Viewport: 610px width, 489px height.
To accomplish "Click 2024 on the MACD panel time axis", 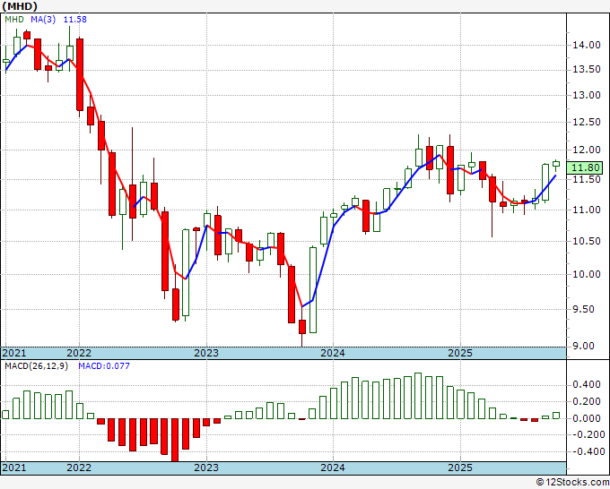I will point(333,468).
